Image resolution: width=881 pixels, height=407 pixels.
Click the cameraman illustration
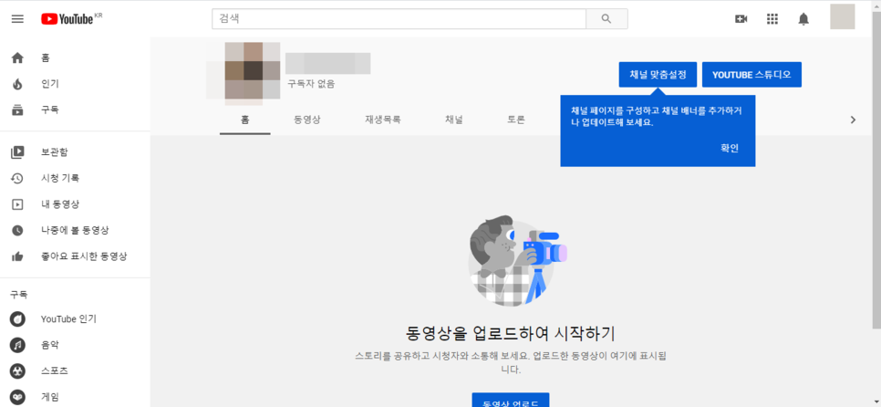tap(517, 260)
